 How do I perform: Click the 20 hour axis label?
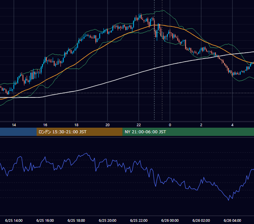coord(108,125)
